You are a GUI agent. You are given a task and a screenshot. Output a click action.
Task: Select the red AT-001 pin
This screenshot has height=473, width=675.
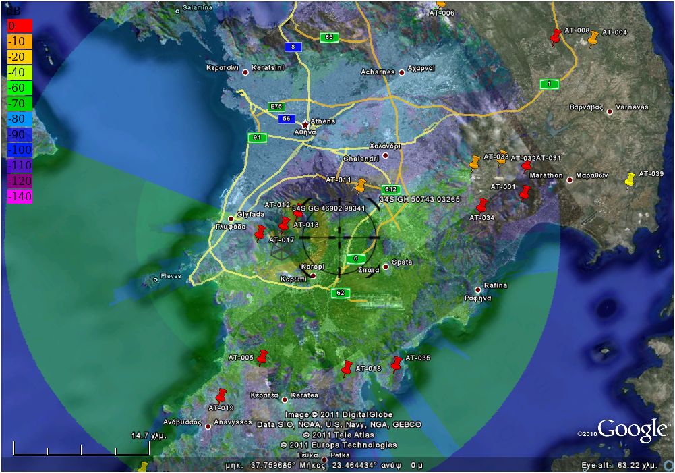525,192
